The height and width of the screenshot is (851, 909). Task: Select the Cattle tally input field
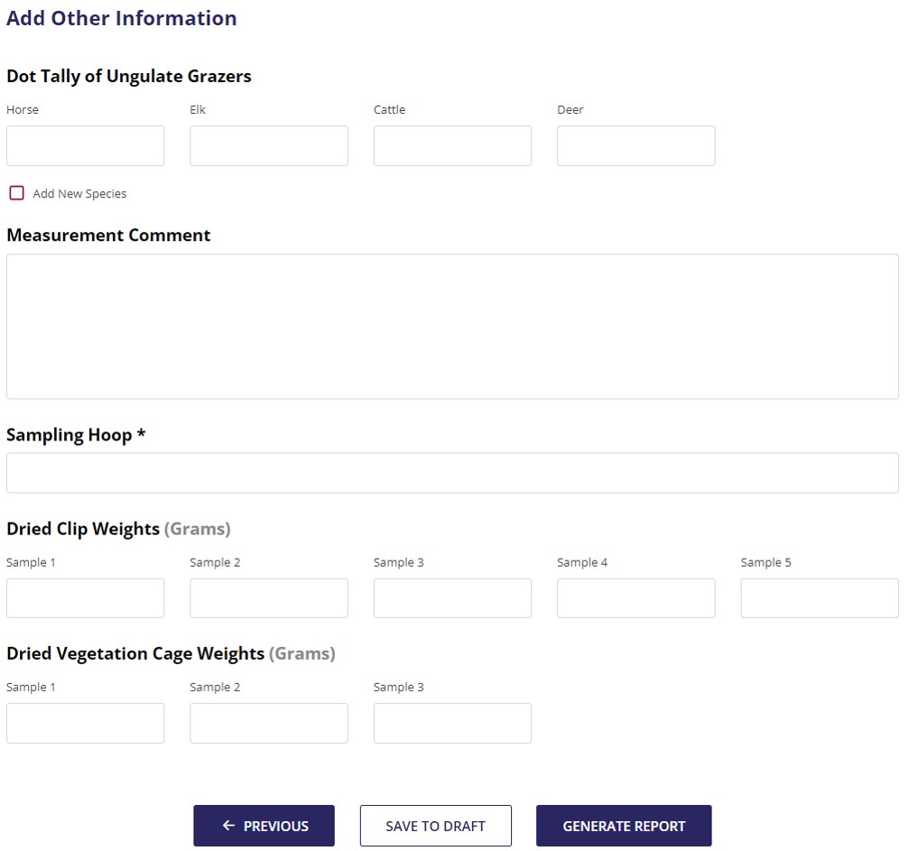pyautogui.click(x=452, y=146)
